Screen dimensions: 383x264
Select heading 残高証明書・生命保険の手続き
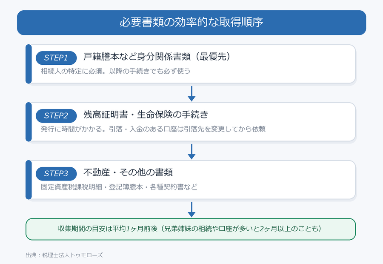pos(146,115)
